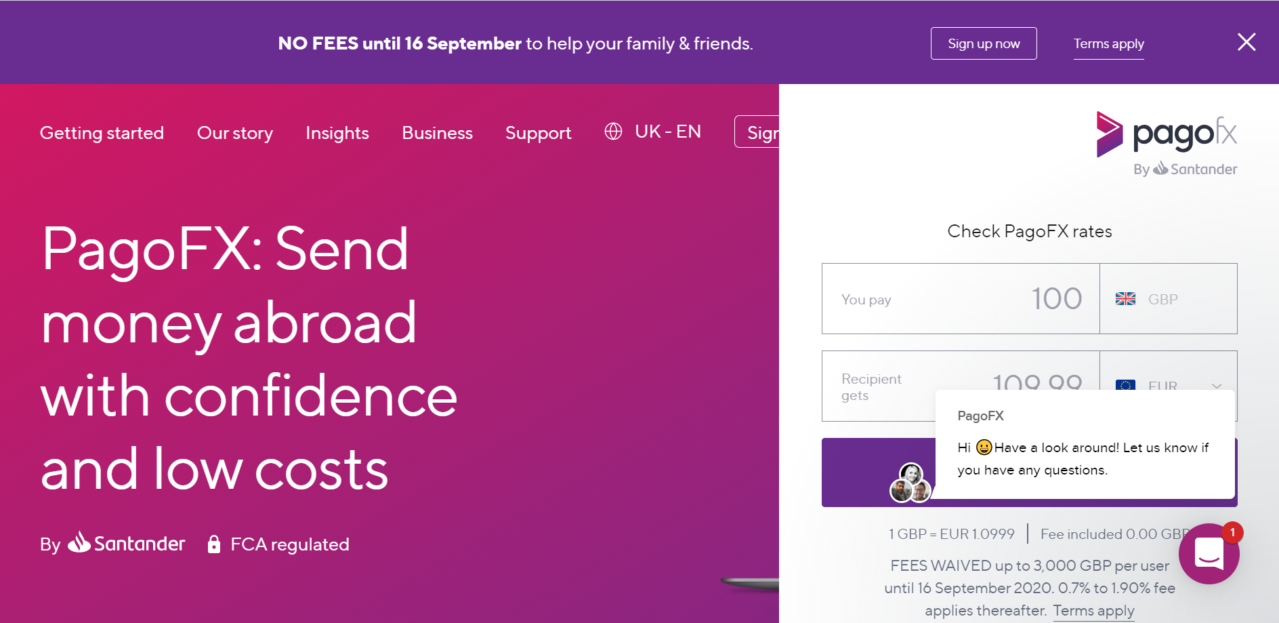Expand the EUR currency dropdown chevron
Viewport: 1279px width, 623px height.
[x=1217, y=386]
